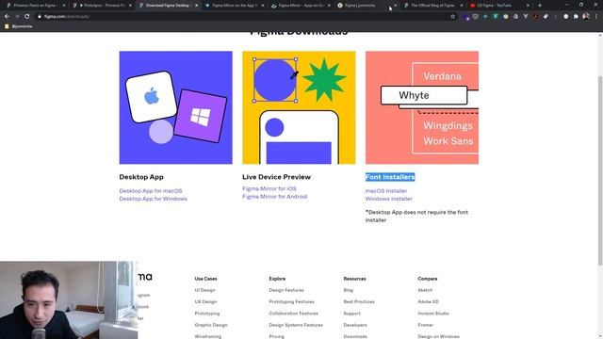Reload the page with the refresh icon
The height and width of the screenshot is (339, 603).
pos(27,17)
